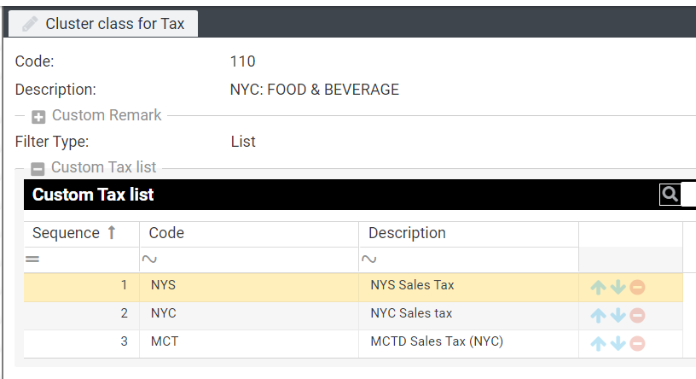Expand the Custom Remark section
Image resolution: width=696 pixels, height=379 pixels.
click(38, 117)
